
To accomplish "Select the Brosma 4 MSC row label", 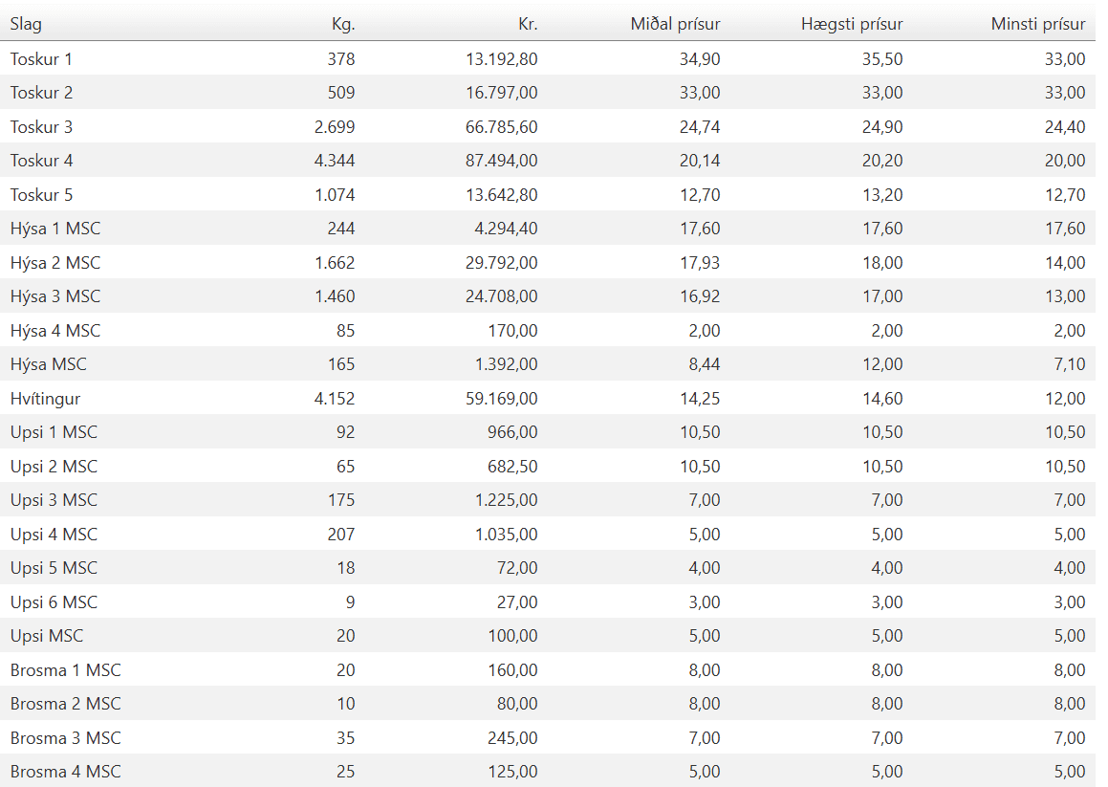I will (x=65, y=772).
